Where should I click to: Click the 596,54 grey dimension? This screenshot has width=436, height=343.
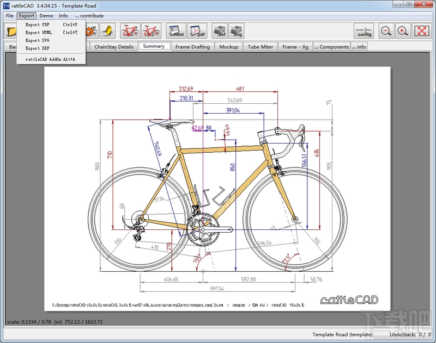[264, 244]
